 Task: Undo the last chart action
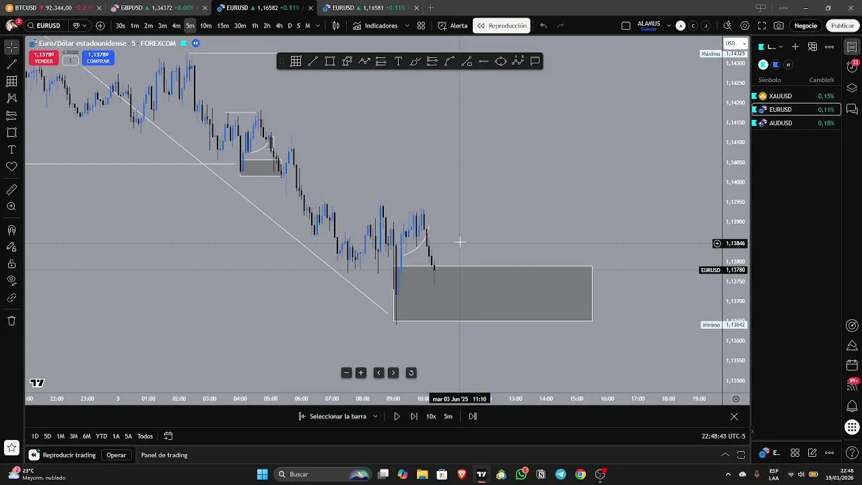click(543, 26)
